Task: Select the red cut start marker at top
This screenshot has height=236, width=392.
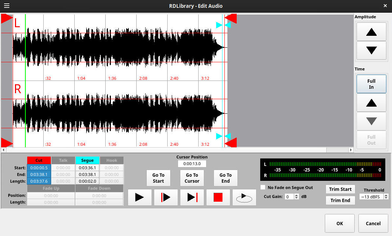Action: [x=7, y=19]
